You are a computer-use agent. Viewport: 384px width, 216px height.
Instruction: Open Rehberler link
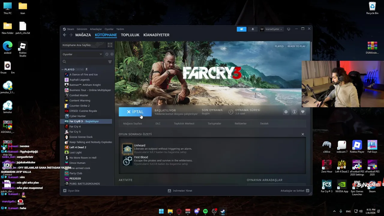(241, 124)
